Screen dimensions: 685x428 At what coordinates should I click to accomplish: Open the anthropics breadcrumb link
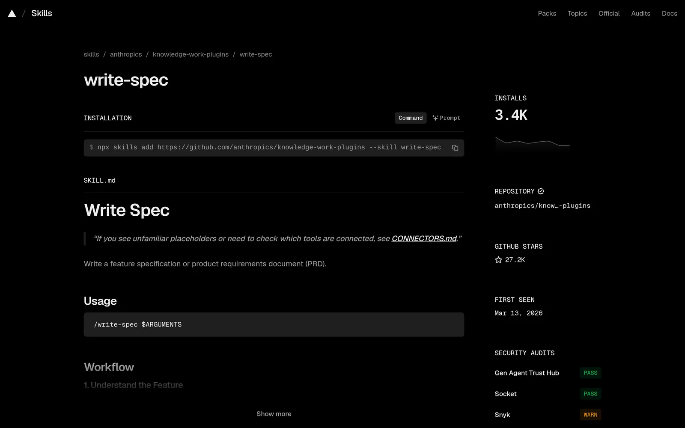(x=126, y=54)
